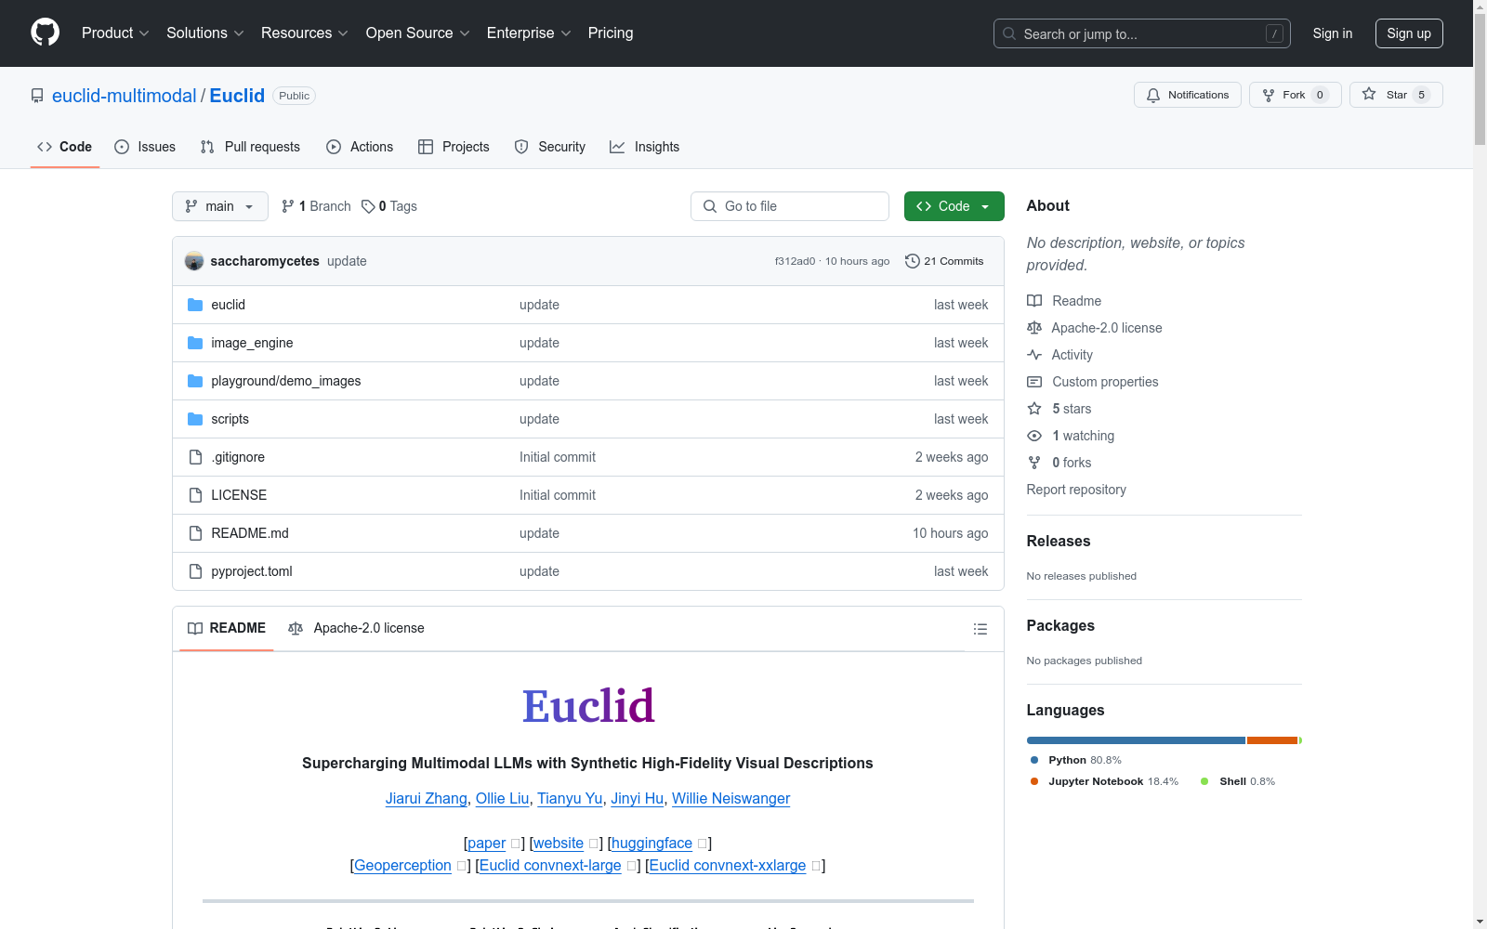Open the 1 Branch link
Screen dimensions: 1487x929
316,206
